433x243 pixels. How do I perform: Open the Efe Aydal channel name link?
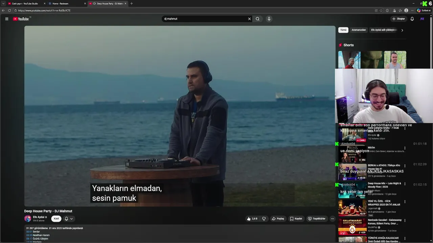39,217
